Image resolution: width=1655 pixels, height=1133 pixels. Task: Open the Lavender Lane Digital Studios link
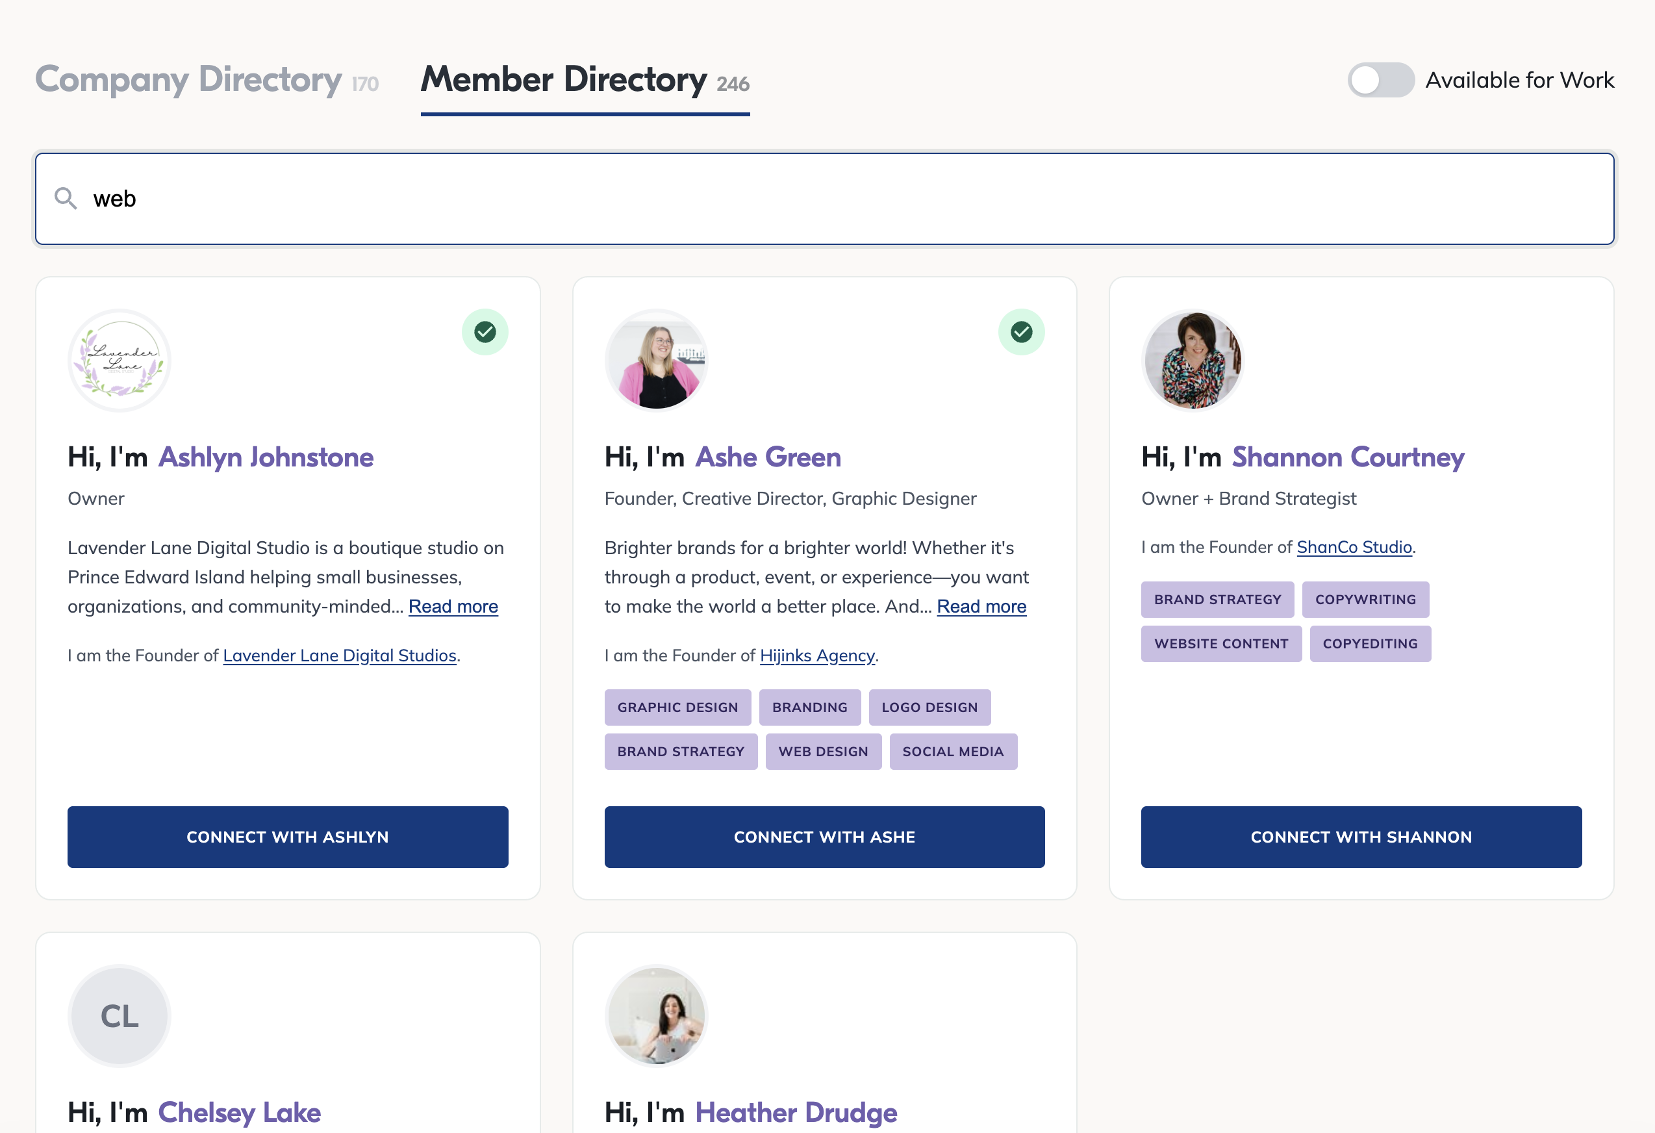[340, 655]
